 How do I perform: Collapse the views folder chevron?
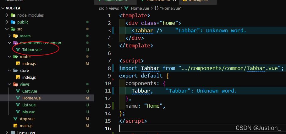tap(9, 84)
